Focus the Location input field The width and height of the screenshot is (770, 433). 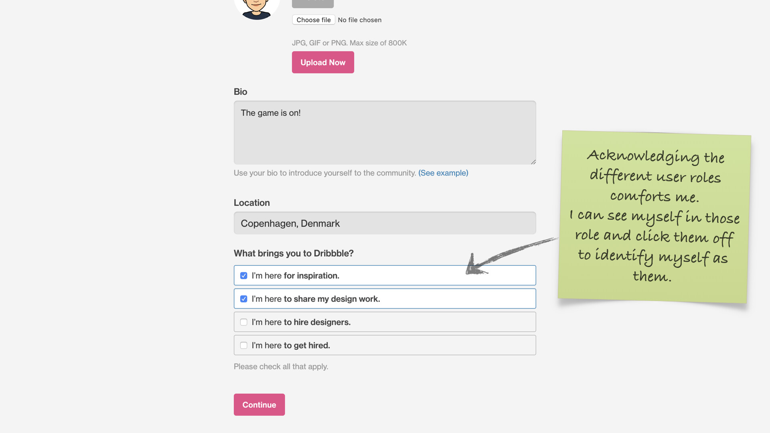(x=385, y=223)
